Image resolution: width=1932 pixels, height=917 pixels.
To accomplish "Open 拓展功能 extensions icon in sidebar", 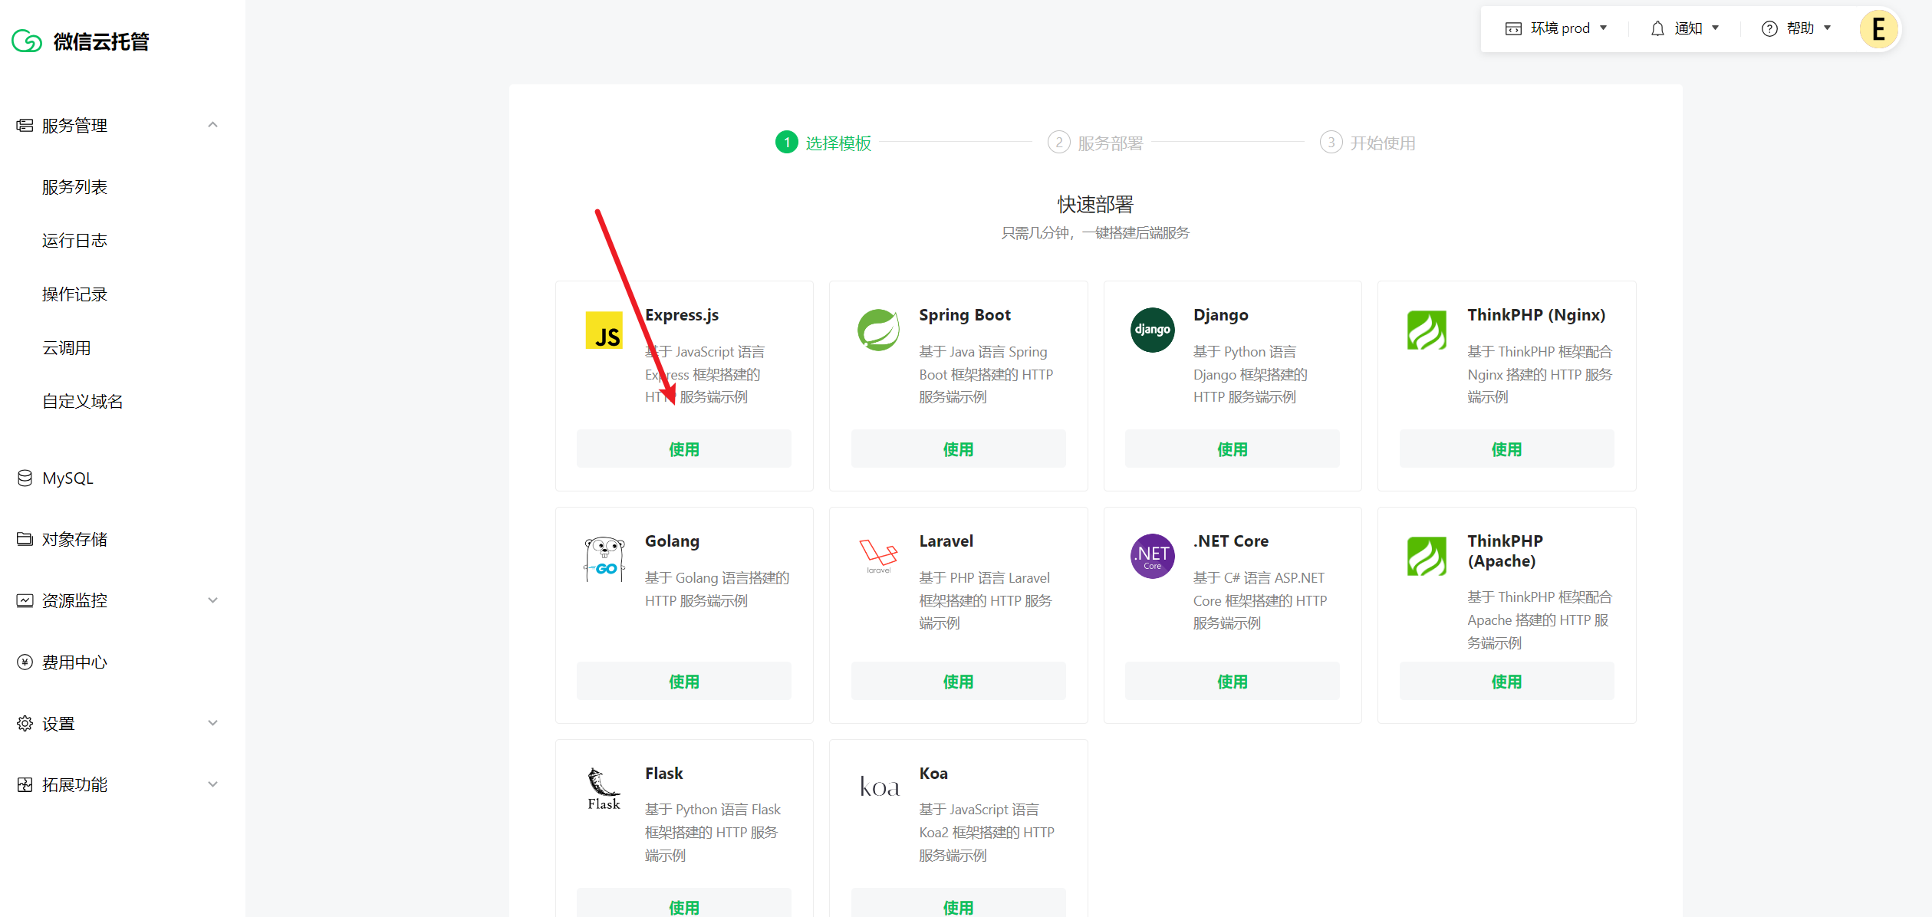I will (24, 784).
